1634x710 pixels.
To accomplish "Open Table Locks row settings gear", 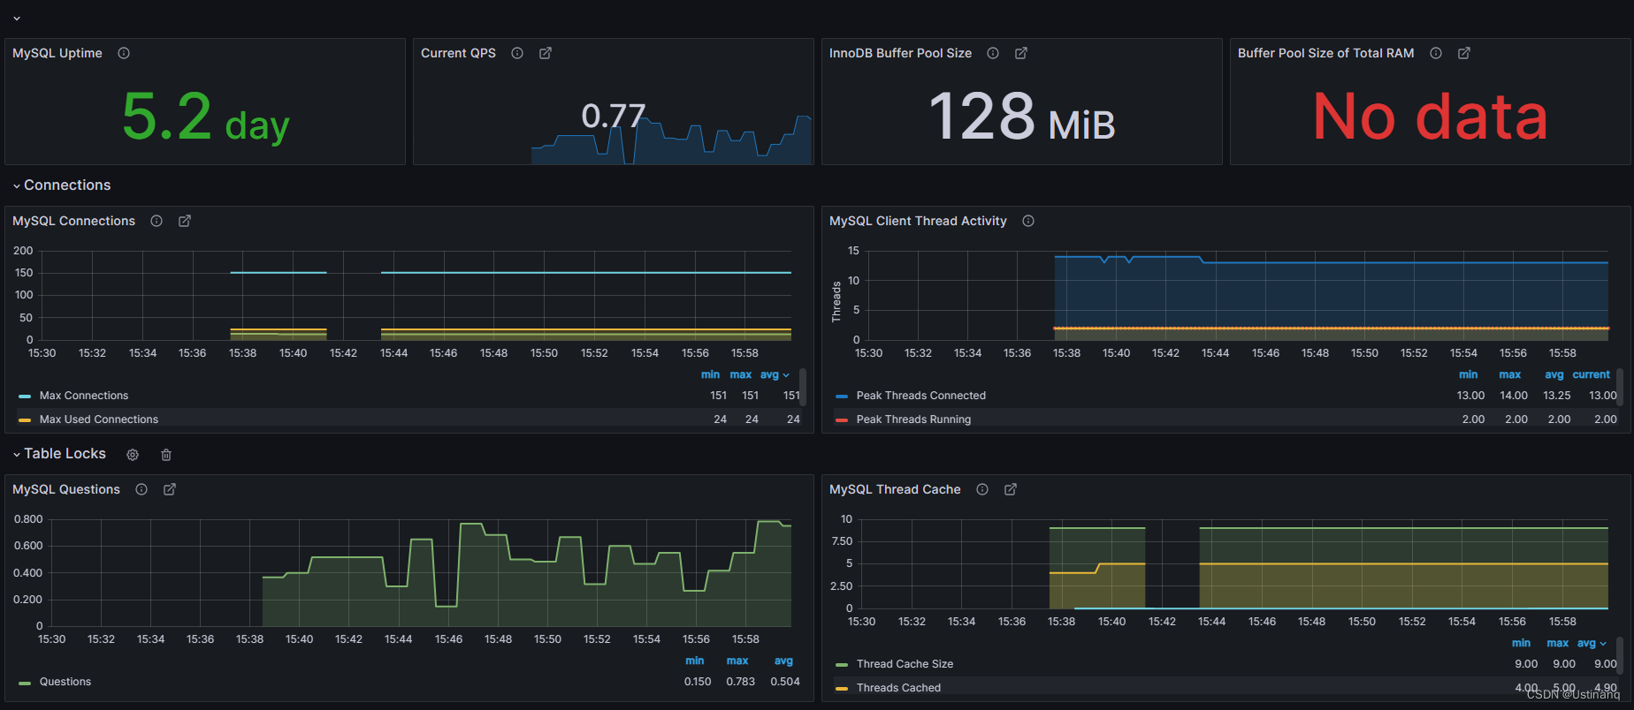I will tap(133, 455).
